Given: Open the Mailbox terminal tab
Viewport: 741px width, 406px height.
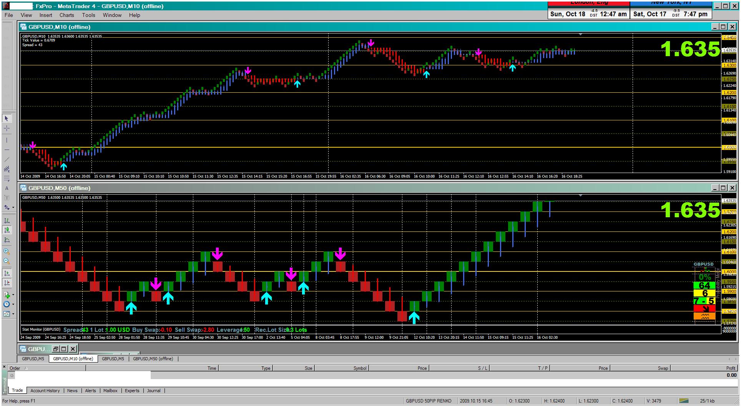Looking at the screenshot, I should tap(110, 391).
